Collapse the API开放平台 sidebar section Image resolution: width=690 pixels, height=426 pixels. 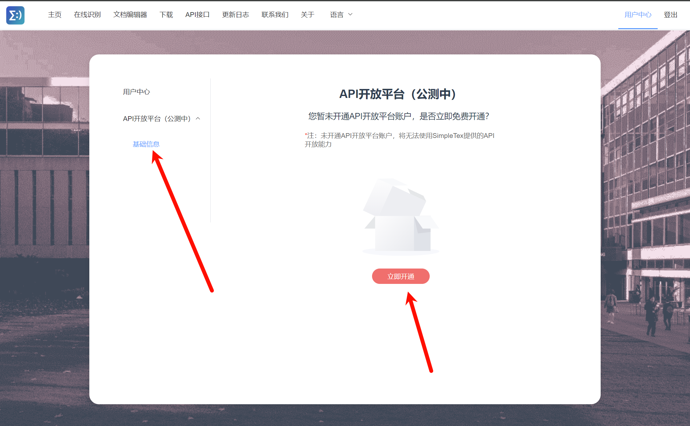[x=157, y=119]
